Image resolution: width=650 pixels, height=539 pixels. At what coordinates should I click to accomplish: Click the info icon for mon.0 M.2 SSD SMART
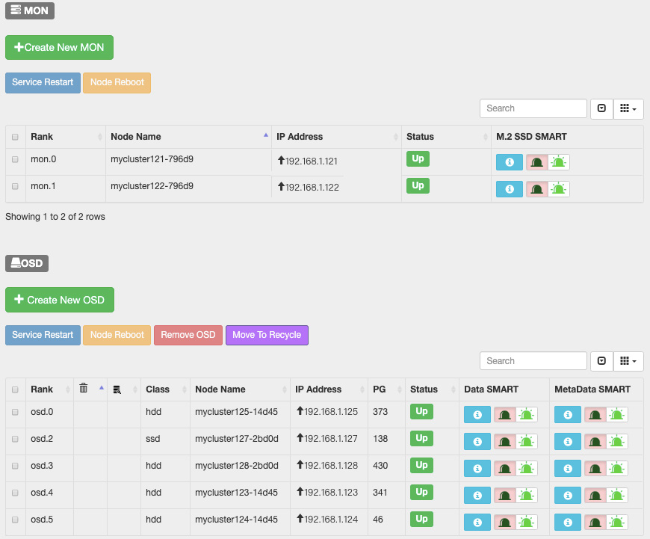509,161
